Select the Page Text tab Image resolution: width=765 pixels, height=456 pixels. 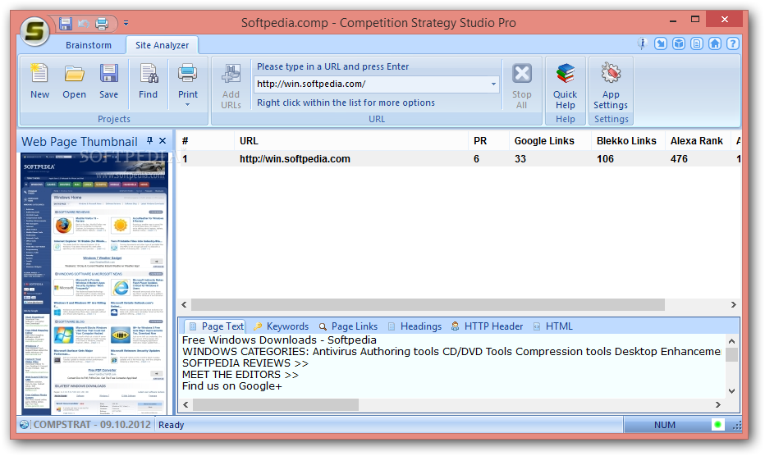tap(216, 326)
